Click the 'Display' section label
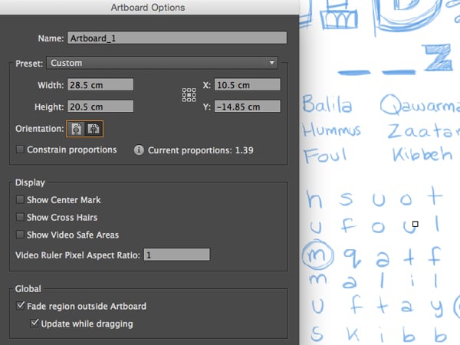Viewport: 460px width, 345px height. click(30, 182)
